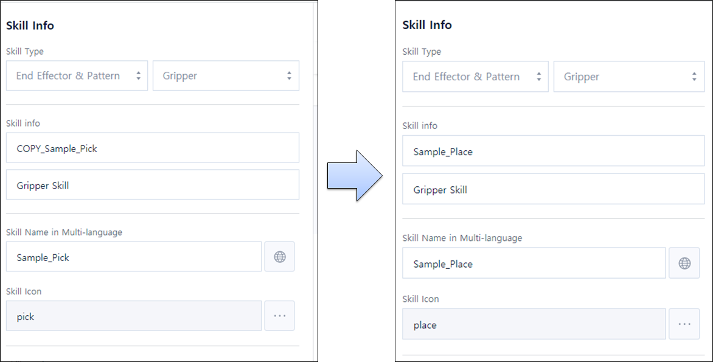Screen dimensions: 713x362
Task: Expand Gripper dropdown in the Sample_Place panel
Action: coord(629,77)
